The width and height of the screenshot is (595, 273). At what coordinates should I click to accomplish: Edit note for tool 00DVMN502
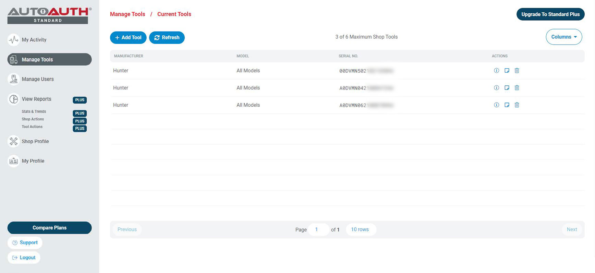click(x=507, y=71)
